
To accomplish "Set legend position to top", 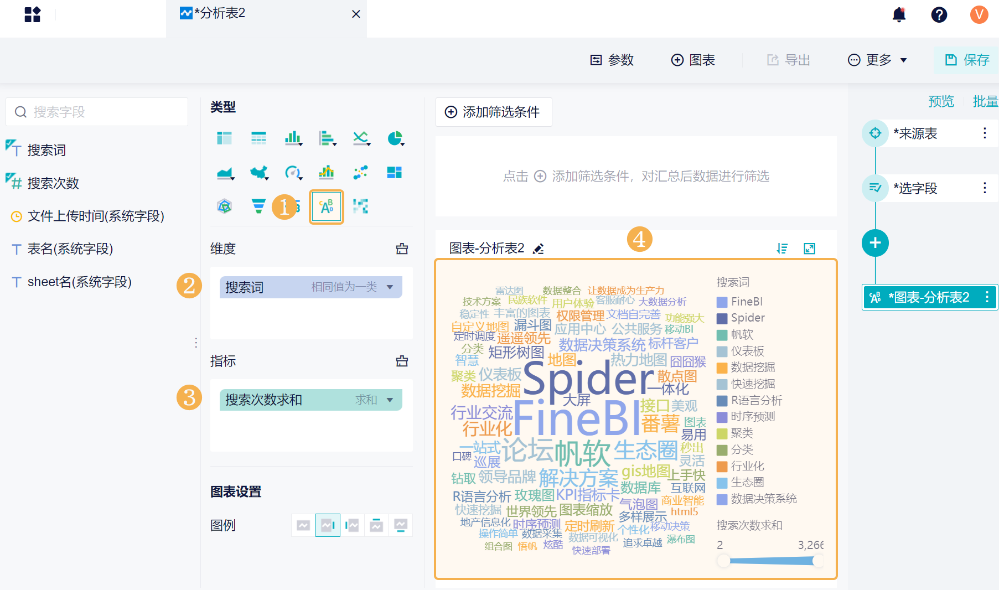I will pyautogui.click(x=376, y=525).
